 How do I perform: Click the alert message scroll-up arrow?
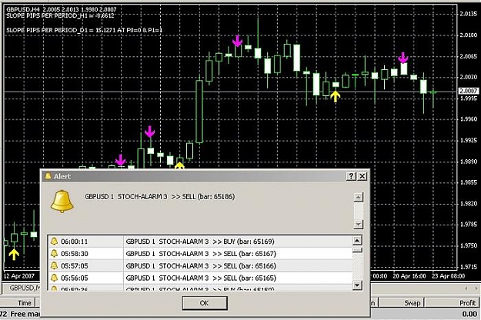click(x=359, y=197)
